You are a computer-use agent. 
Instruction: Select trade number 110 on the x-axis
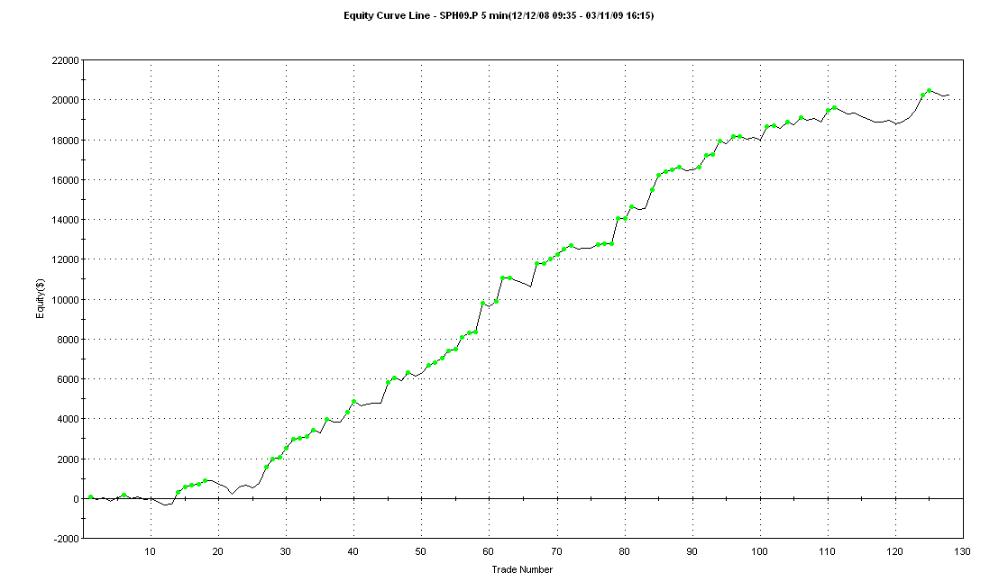click(828, 551)
